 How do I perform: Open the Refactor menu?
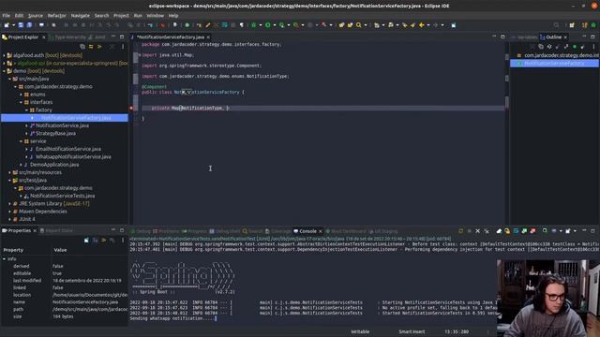(x=56, y=16)
